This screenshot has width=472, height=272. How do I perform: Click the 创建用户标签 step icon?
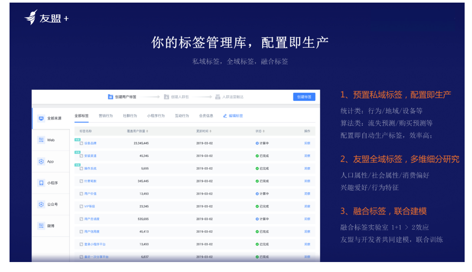[111, 97]
